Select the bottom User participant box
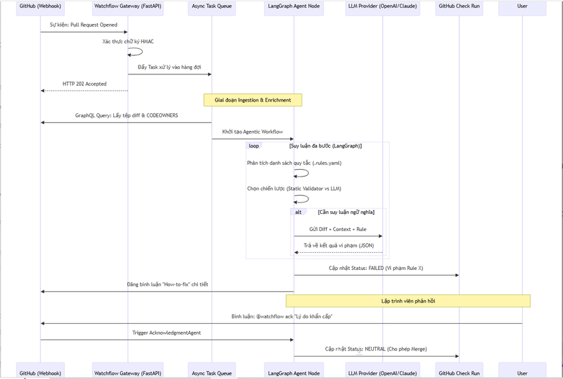The image size is (563, 379). pyautogui.click(x=522, y=370)
